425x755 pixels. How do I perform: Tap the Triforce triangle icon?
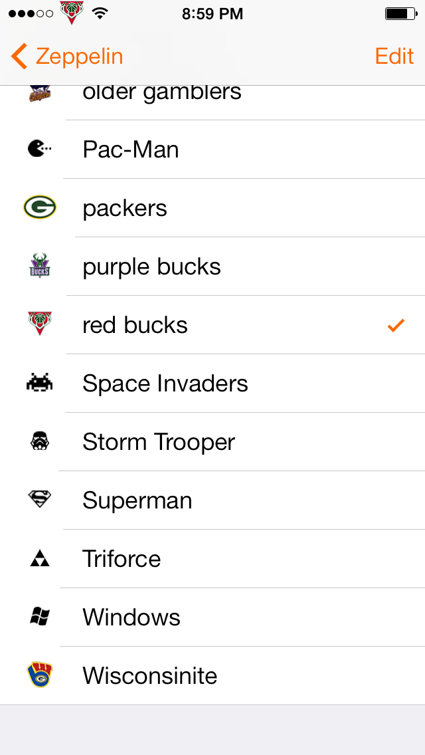click(39, 558)
